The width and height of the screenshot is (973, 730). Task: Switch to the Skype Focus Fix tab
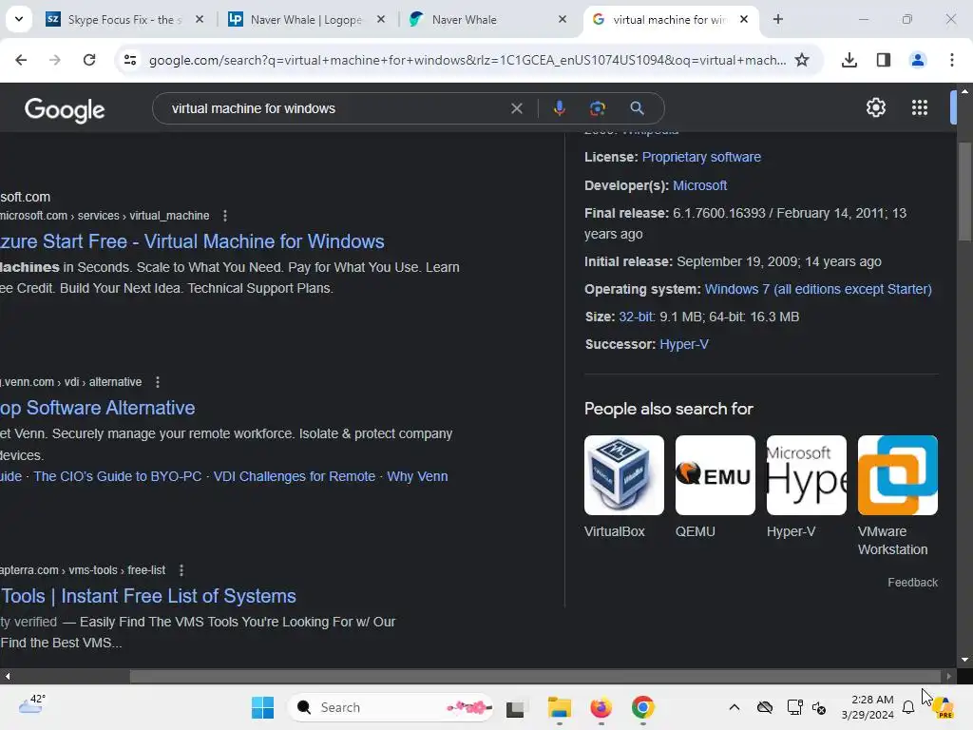pos(124,19)
